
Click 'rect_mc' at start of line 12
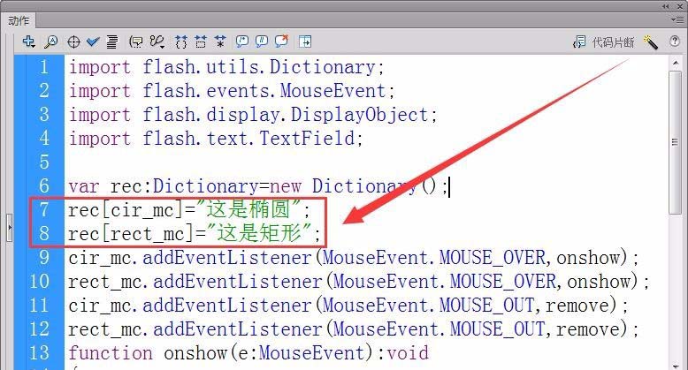[104, 329]
